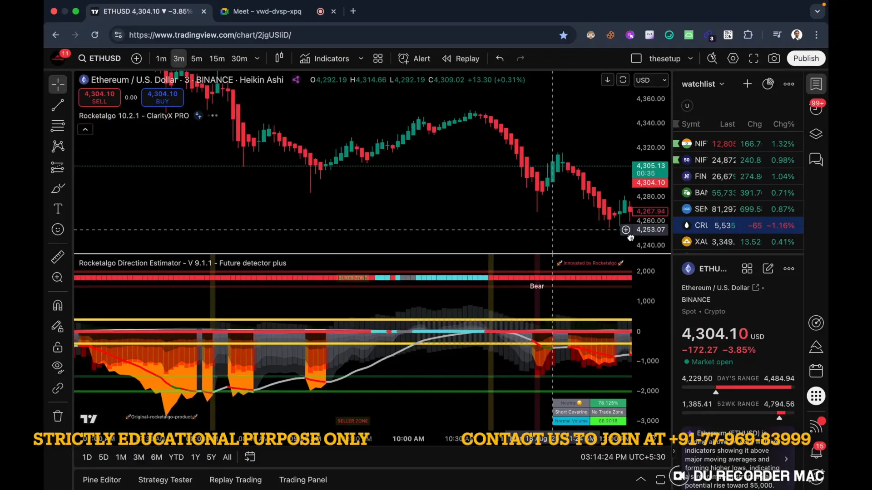Open Rocketalgo indicator more options
Image resolution: width=872 pixels, height=490 pixels.
pos(213,116)
